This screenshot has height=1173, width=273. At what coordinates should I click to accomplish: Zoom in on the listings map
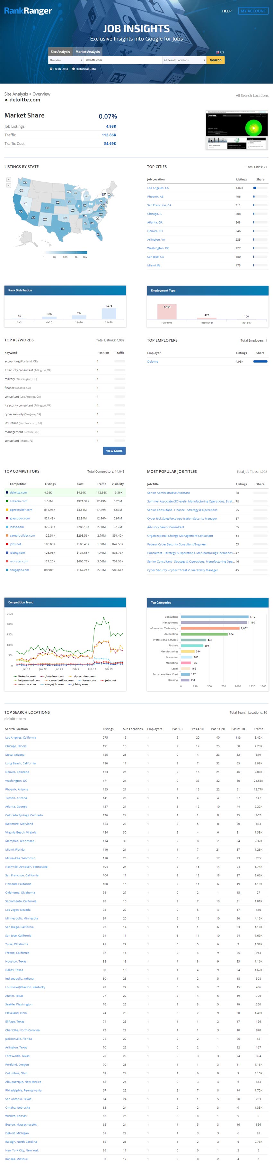(9, 180)
